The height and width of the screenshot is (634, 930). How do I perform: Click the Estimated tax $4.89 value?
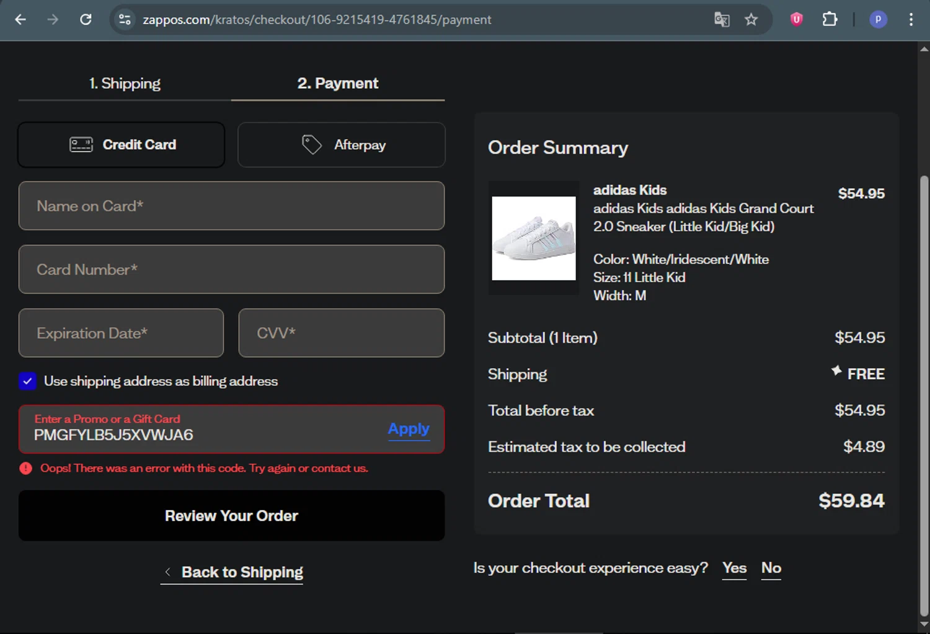point(864,447)
